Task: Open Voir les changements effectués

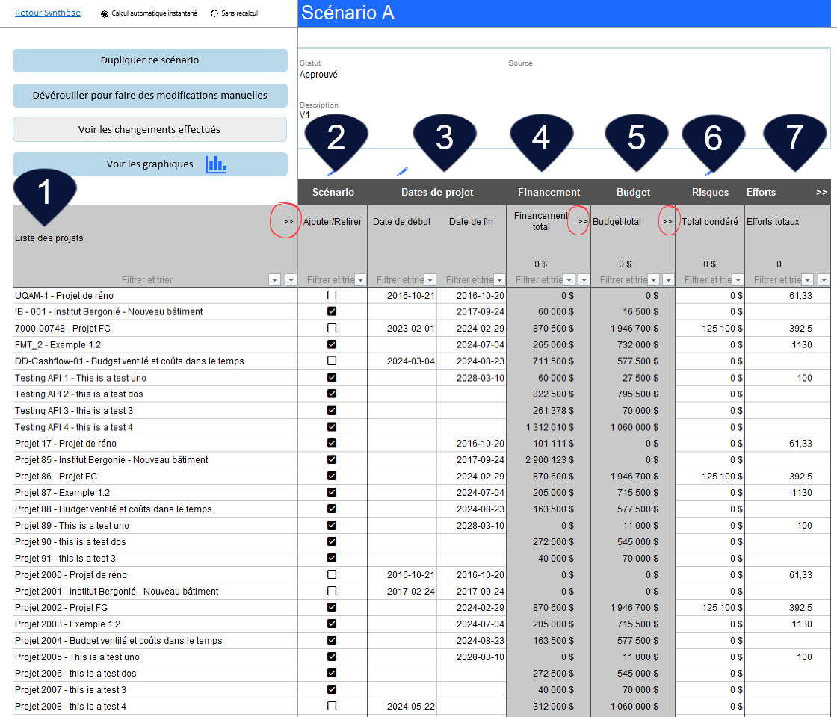Action: click(x=150, y=130)
